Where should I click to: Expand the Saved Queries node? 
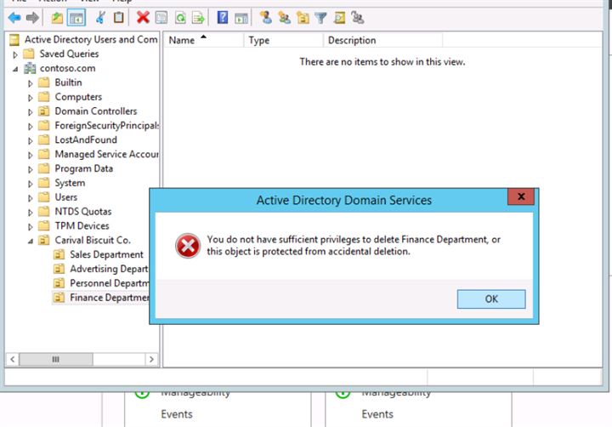[x=15, y=54]
